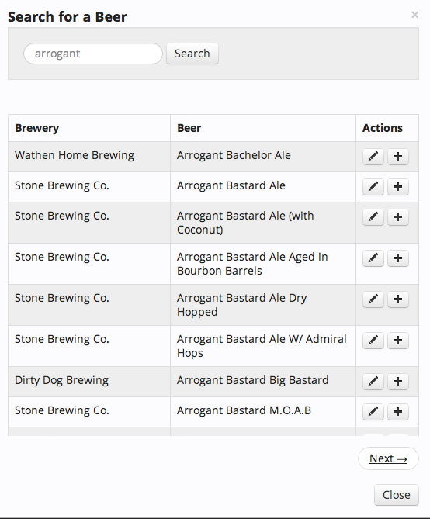Edit Arrogant Bastard M.O.A.B entry
The height and width of the screenshot is (519, 430).
[373, 412]
